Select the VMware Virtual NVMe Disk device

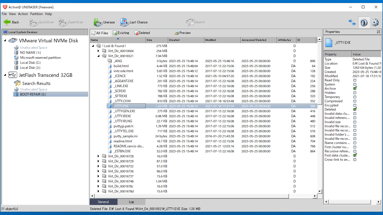point(49,41)
